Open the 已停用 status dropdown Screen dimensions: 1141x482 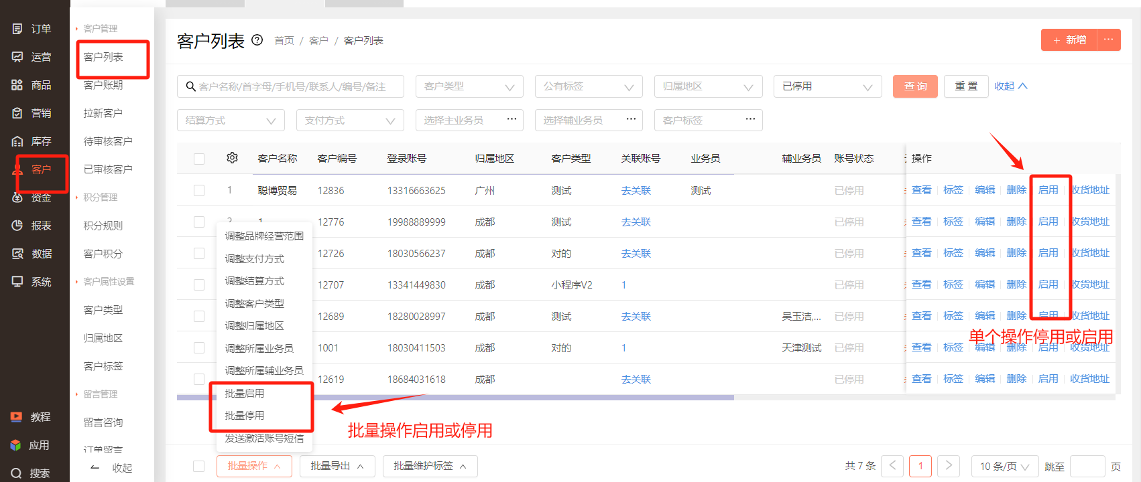click(827, 86)
